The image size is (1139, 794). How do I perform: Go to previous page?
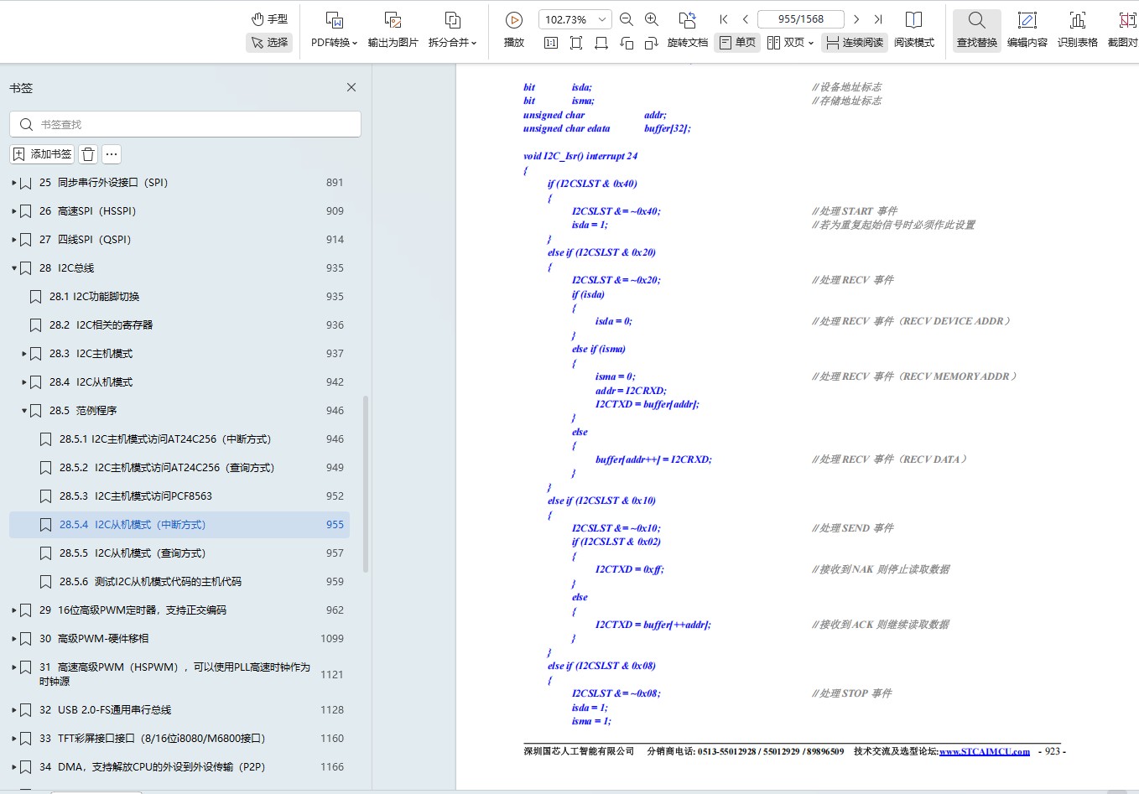[746, 19]
